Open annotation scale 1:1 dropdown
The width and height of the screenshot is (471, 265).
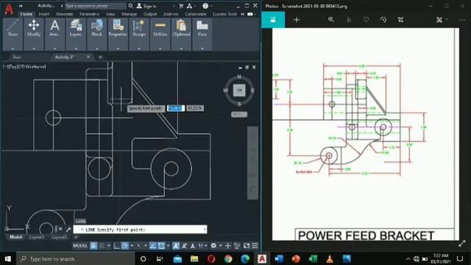[202, 246]
